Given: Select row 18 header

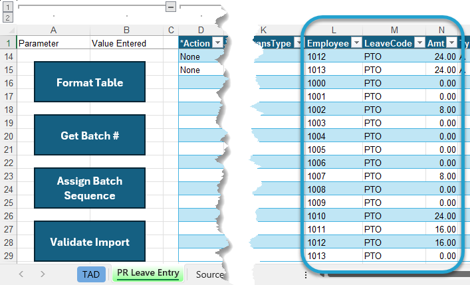Looking at the screenshot, I should point(9,110).
